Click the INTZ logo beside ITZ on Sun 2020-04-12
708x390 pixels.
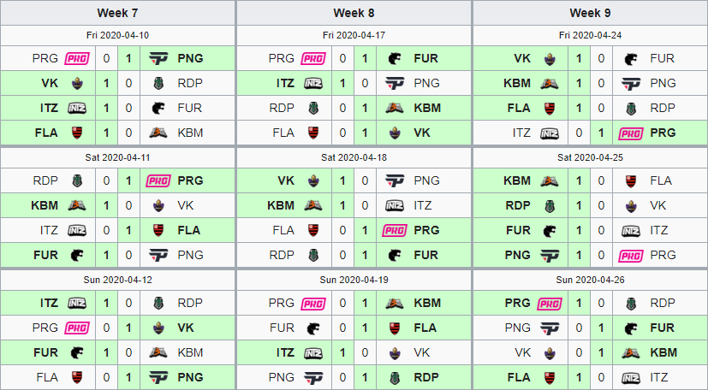pyautogui.click(x=77, y=304)
